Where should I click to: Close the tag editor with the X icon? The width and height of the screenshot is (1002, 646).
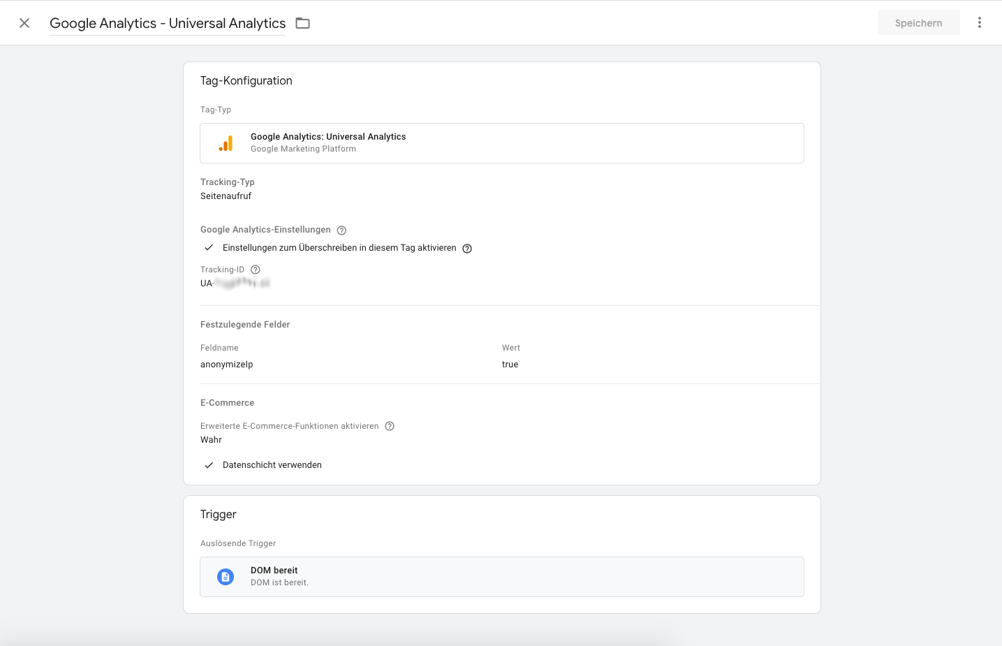[x=24, y=23]
